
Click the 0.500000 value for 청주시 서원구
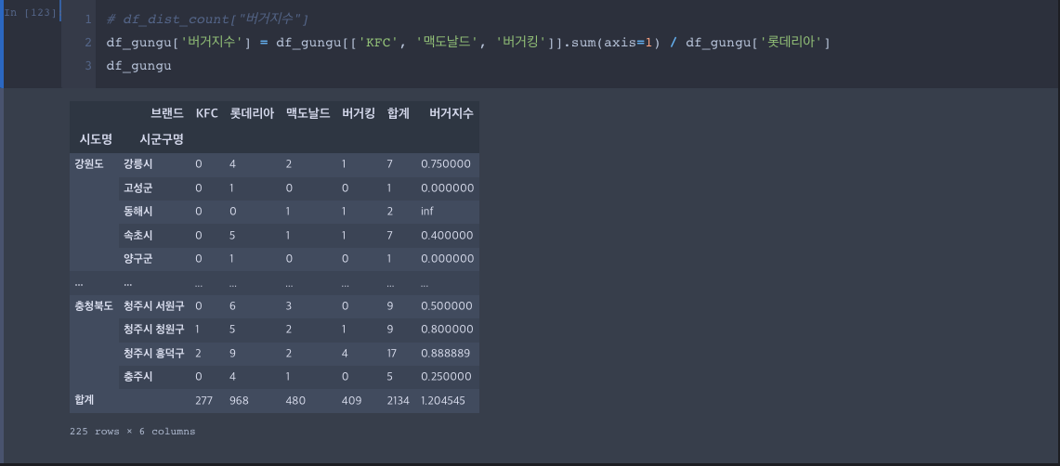coord(446,306)
